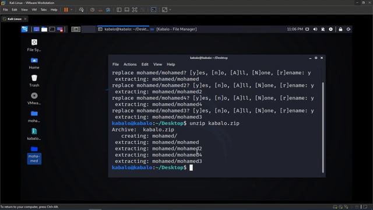
Task: Open VMware VM menu
Action: (x=34, y=10)
